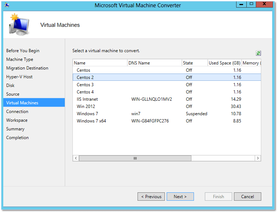Click the 8.85 used space value
Image resolution: width=278 pixels, height=213 pixels.
point(237,121)
